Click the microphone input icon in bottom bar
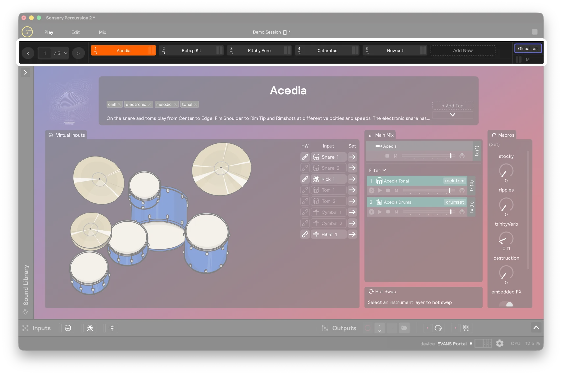The height and width of the screenshot is (375, 562). 89,328
